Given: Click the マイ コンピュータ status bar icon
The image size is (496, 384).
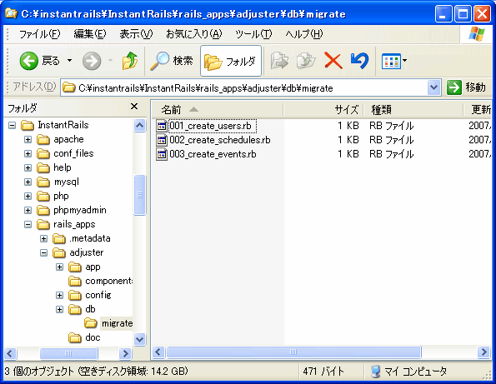Looking at the screenshot, I should click(x=375, y=372).
